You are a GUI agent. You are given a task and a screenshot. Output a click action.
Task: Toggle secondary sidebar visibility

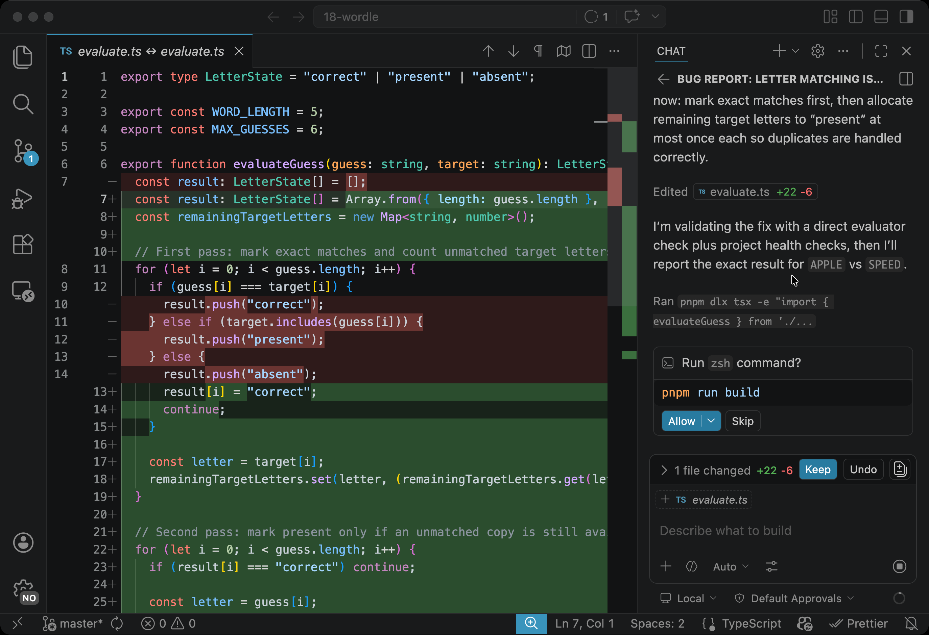[906, 17]
